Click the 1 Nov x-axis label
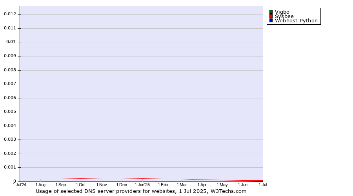 [102, 185]
